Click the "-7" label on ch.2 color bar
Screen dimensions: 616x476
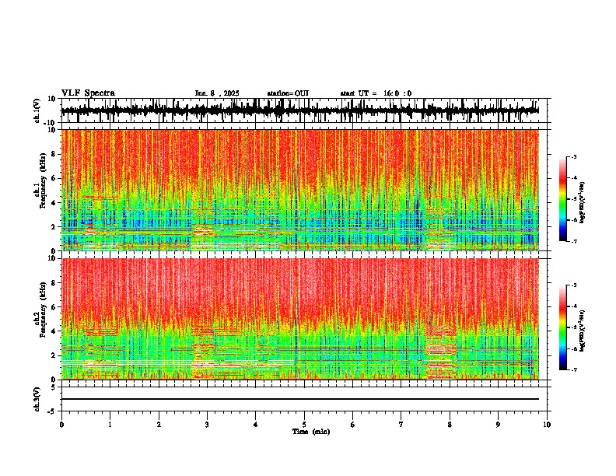(573, 370)
